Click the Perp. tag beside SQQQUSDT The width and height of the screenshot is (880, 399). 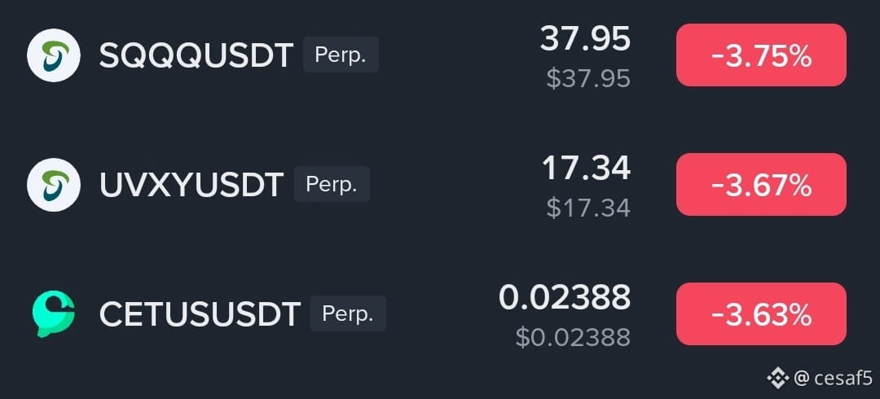[341, 55]
